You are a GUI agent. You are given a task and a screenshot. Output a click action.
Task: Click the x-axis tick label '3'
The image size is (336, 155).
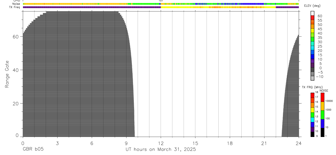(57, 143)
